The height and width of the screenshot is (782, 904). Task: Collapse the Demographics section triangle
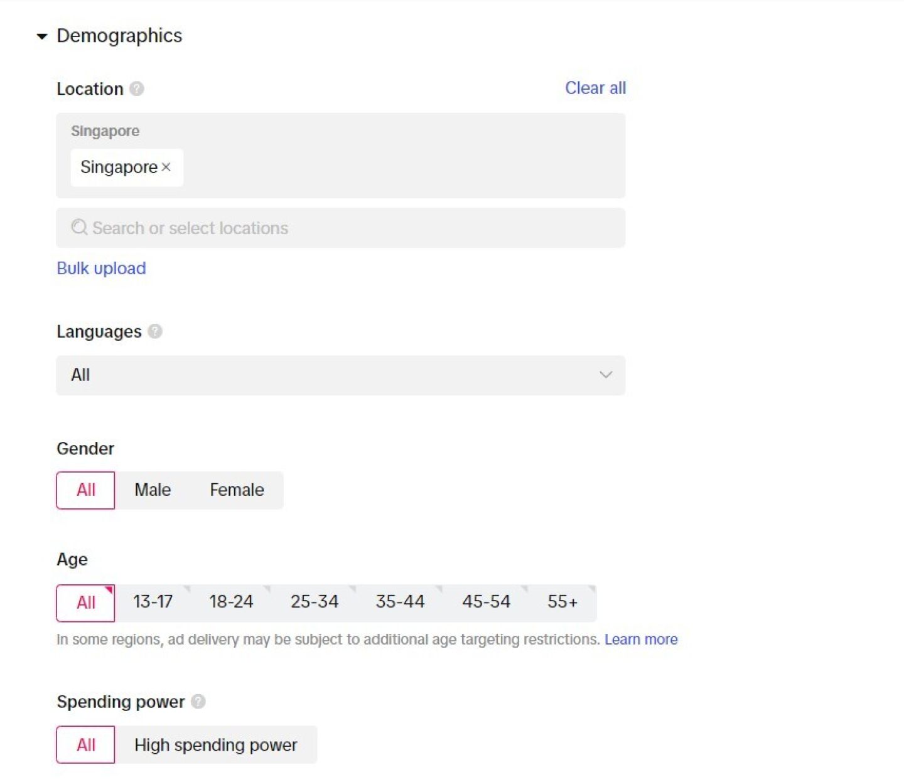(42, 36)
